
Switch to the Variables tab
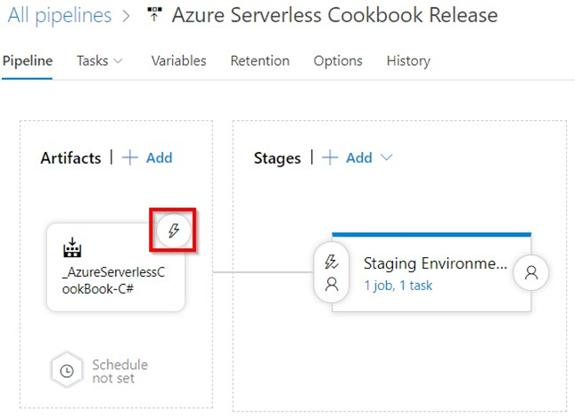pos(178,60)
